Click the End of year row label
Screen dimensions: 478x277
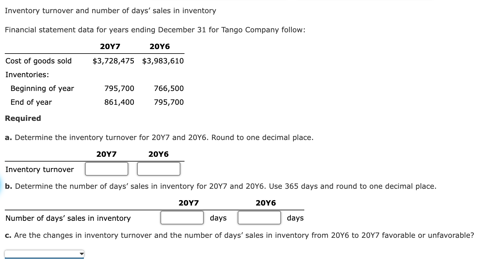31,102
